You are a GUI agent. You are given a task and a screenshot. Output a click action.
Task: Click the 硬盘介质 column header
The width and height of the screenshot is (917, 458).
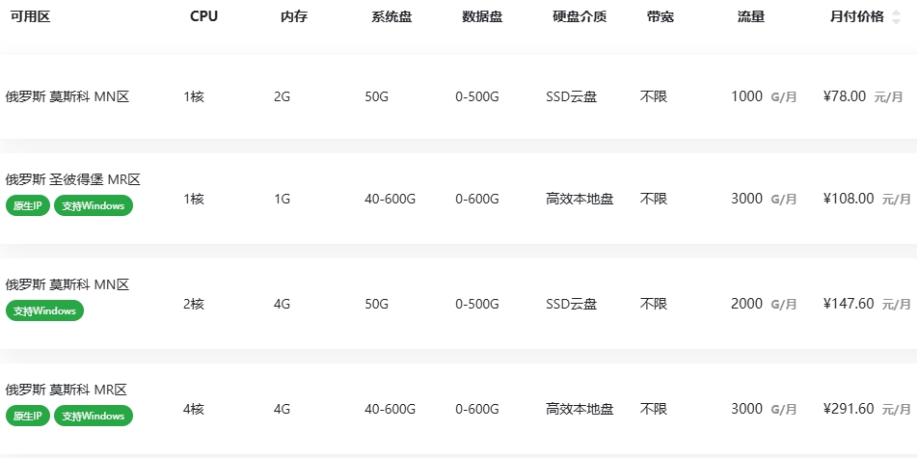pos(580,16)
